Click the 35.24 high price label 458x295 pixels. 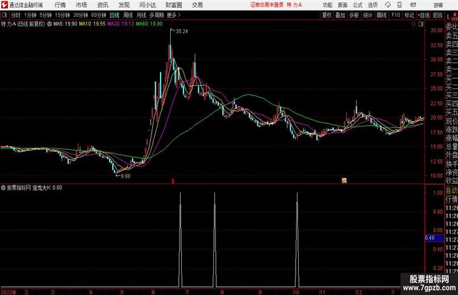coord(182,31)
